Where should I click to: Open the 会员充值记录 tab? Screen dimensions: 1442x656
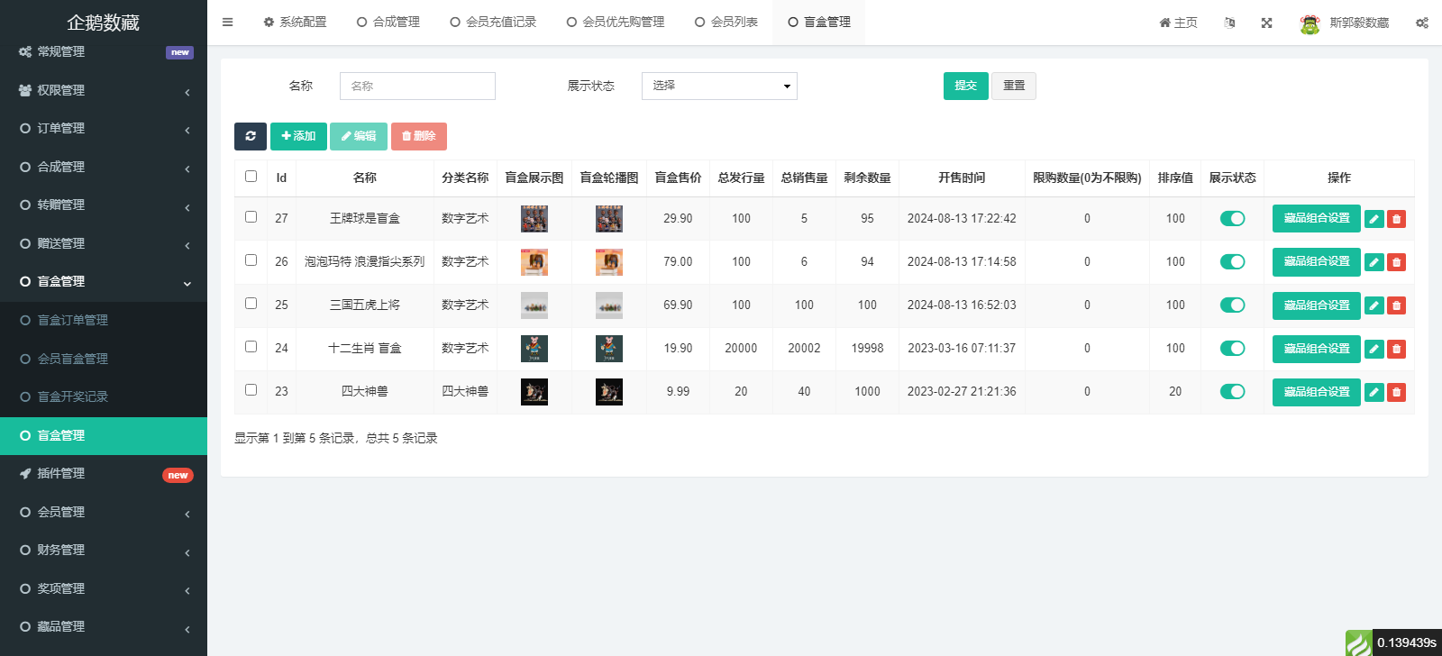point(493,23)
